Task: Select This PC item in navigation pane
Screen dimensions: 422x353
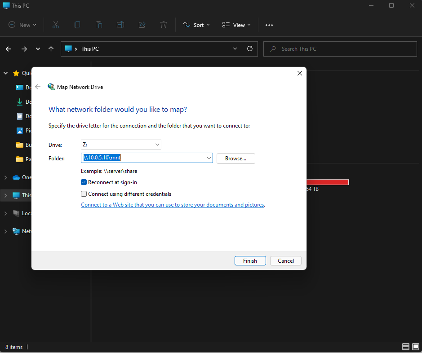Action: click(x=16, y=195)
